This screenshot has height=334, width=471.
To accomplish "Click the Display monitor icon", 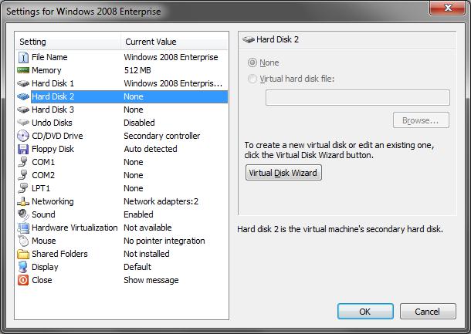I will [x=23, y=267].
